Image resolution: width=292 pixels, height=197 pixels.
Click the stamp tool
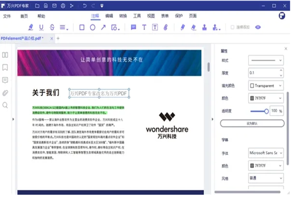pyautogui.click(x=204, y=27)
